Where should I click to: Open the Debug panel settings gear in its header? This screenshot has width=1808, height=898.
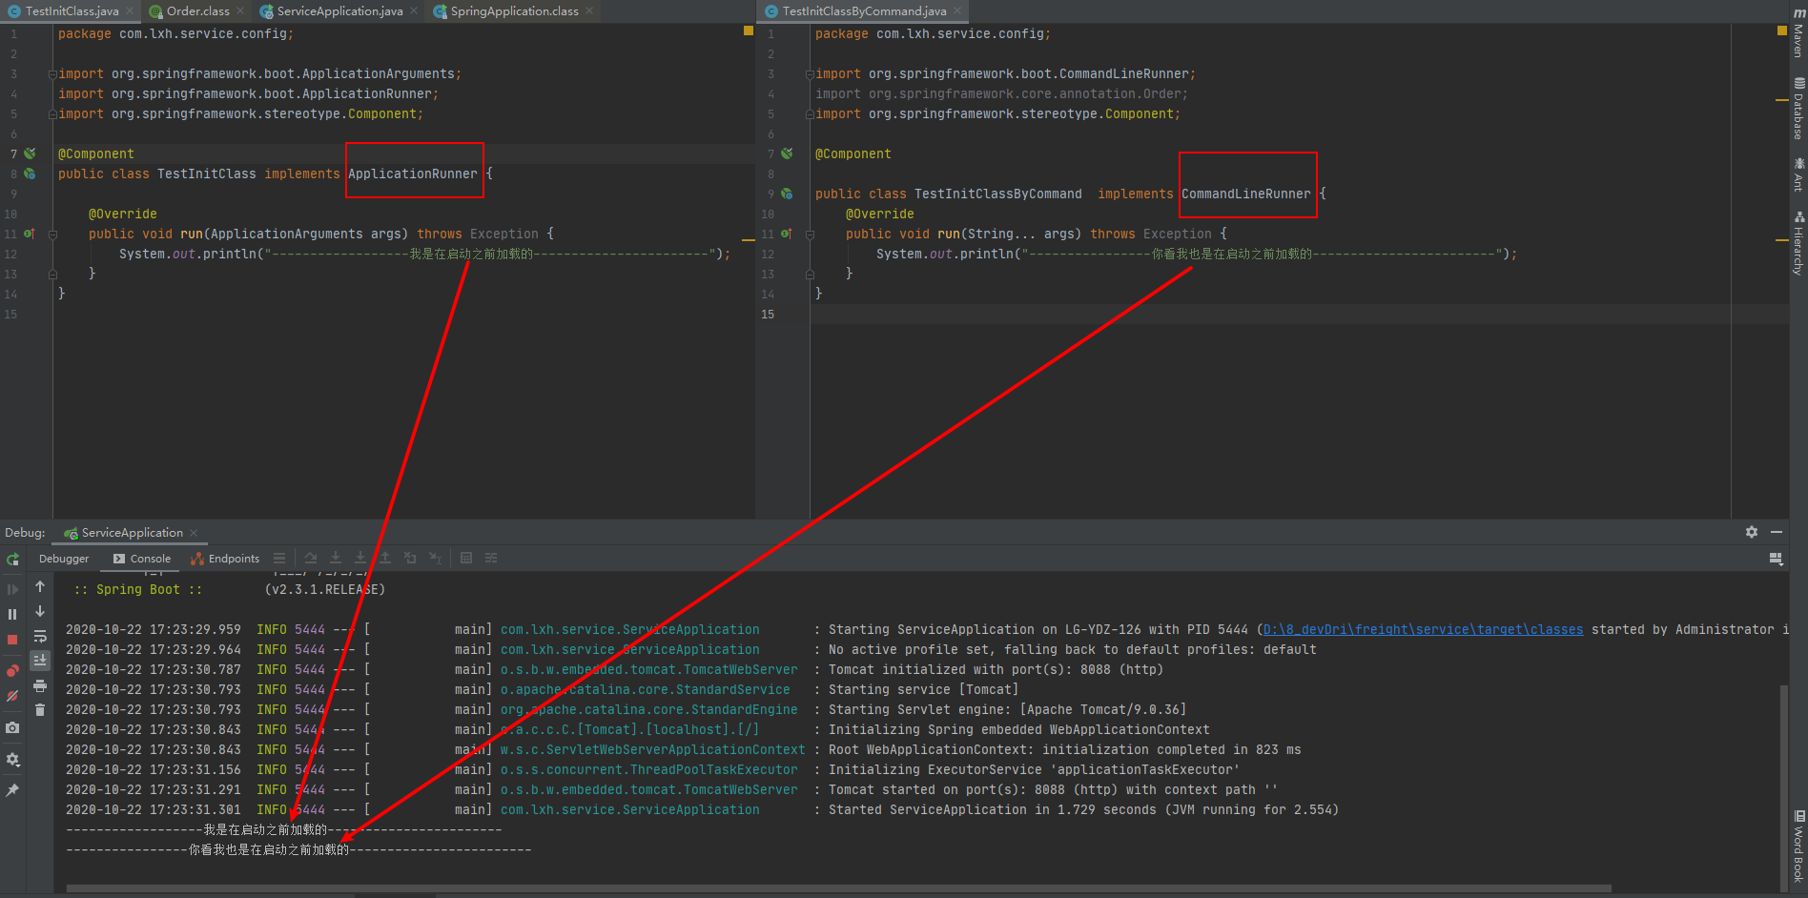1752,532
